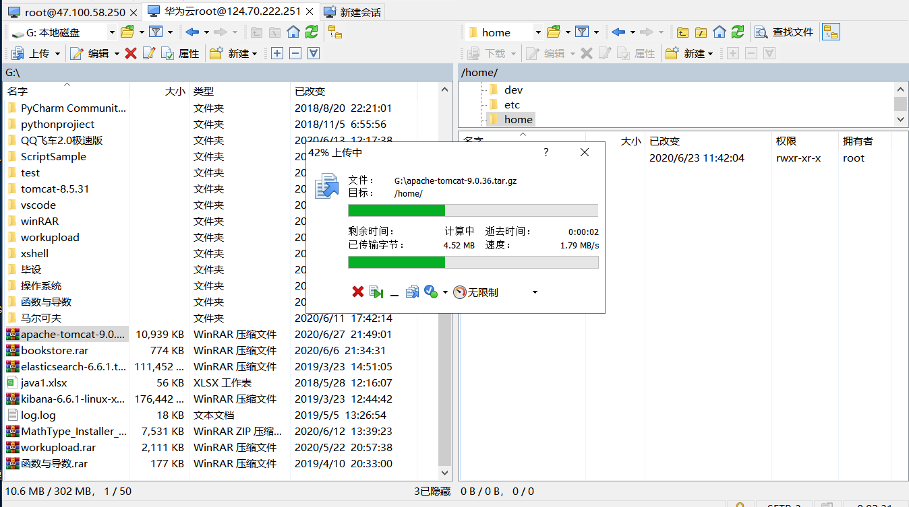Select workupload.rar in local list
The image size is (909, 507).
58,447
